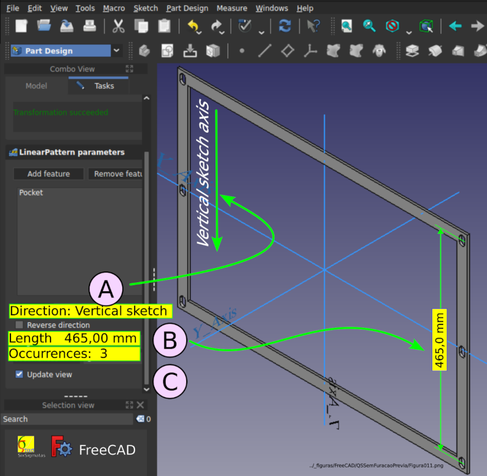Toggle the macro recording check icon
The width and height of the screenshot is (487, 476).
click(245, 26)
